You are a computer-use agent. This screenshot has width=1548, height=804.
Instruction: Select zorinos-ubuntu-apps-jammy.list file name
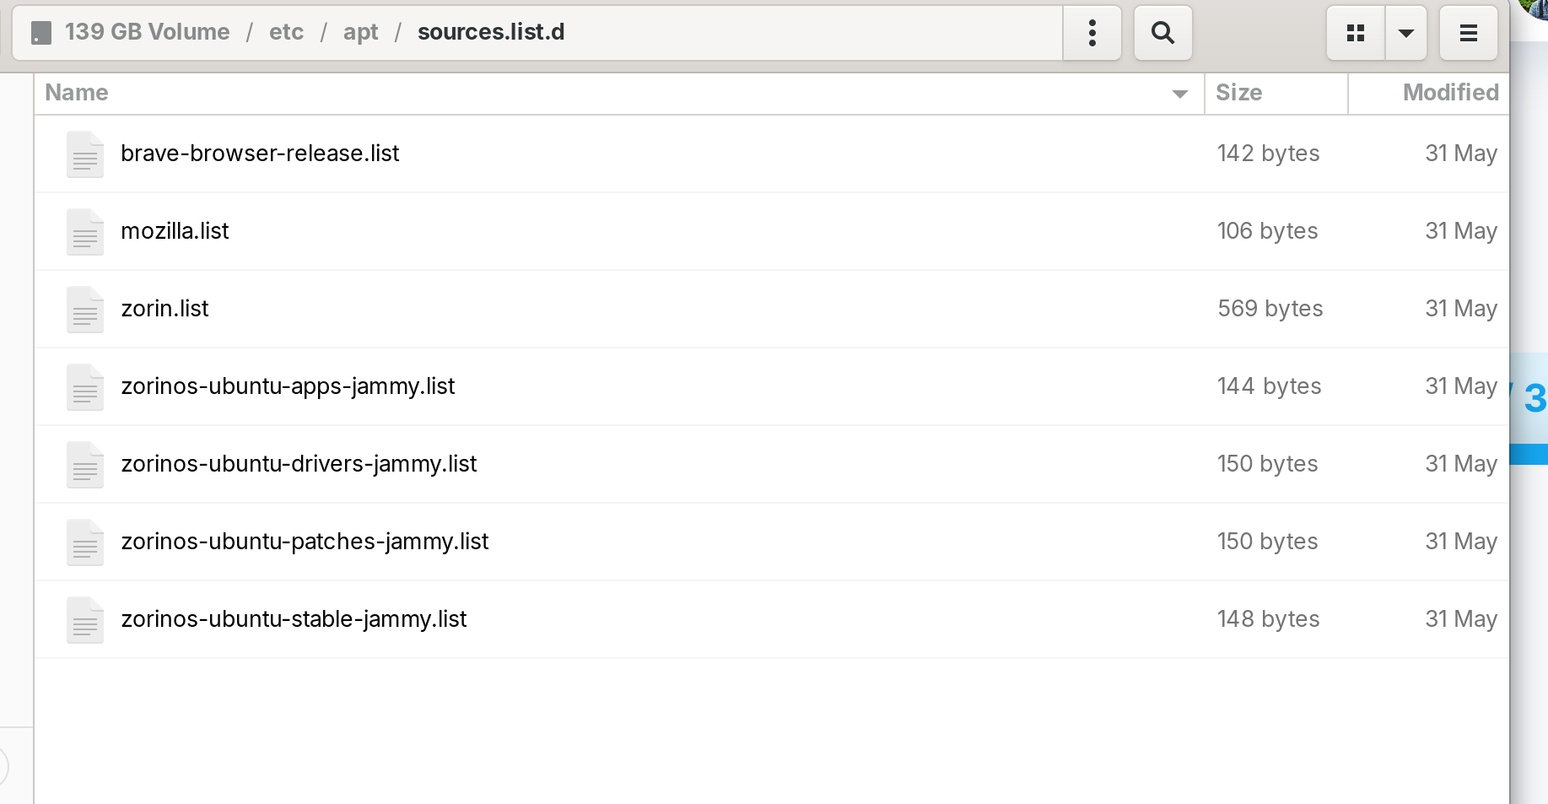(x=288, y=386)
